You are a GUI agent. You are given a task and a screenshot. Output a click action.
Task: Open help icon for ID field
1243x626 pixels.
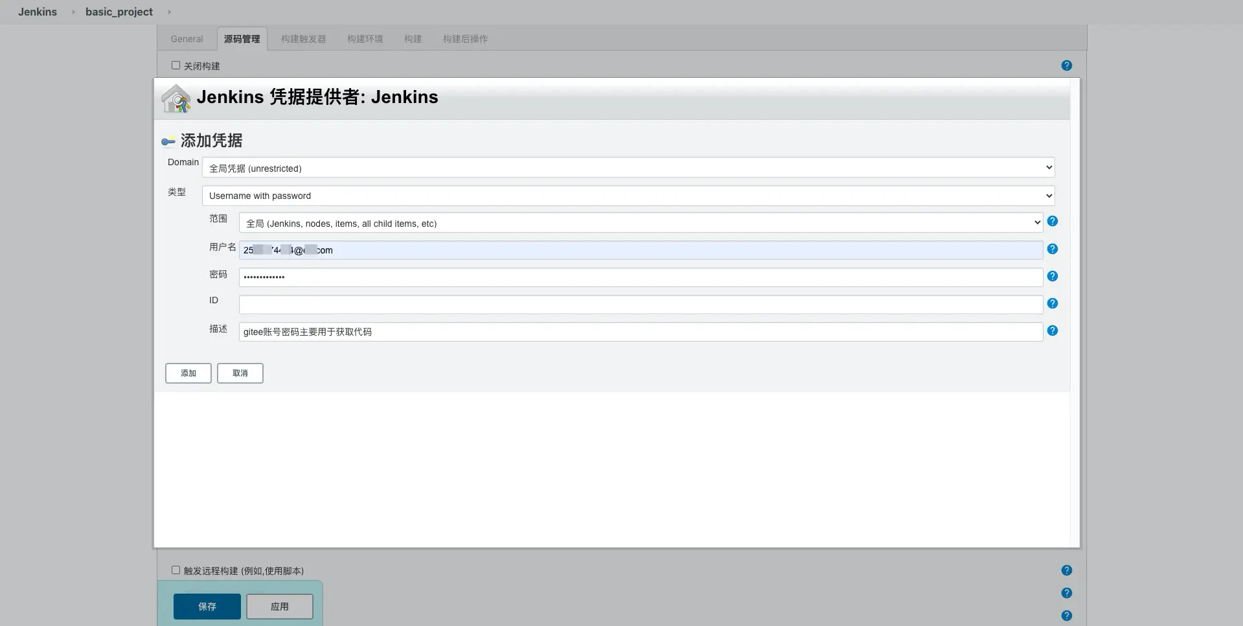click(x=1053, y=303)
